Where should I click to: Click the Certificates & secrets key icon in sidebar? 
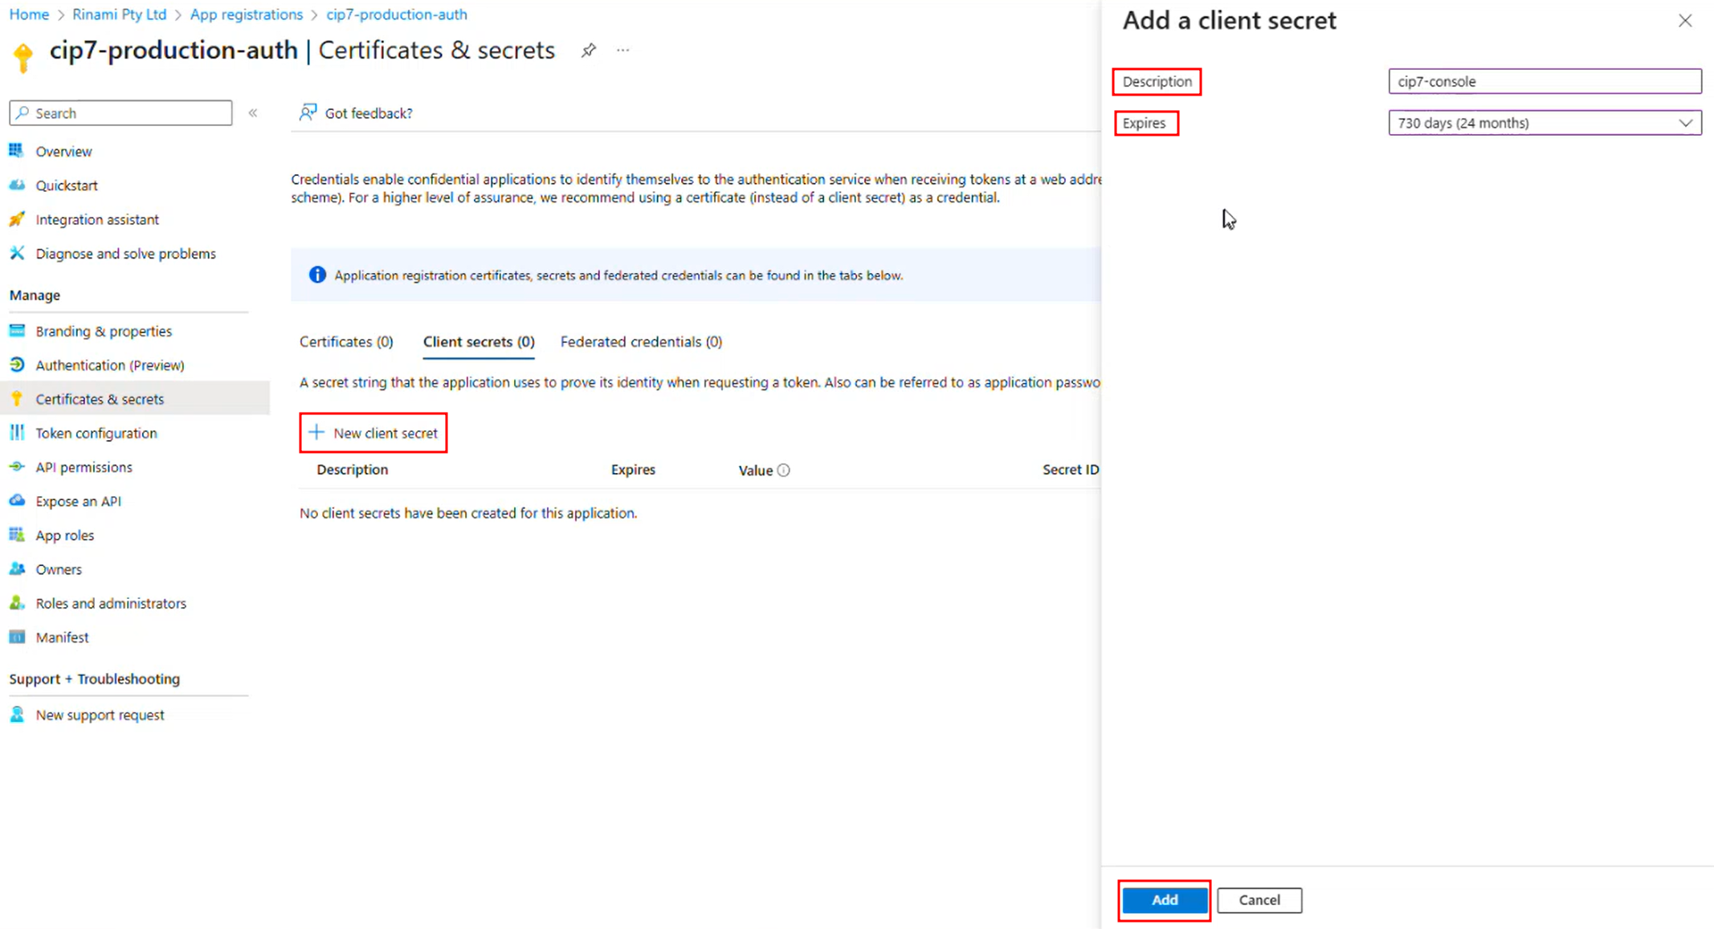point(16,398)
